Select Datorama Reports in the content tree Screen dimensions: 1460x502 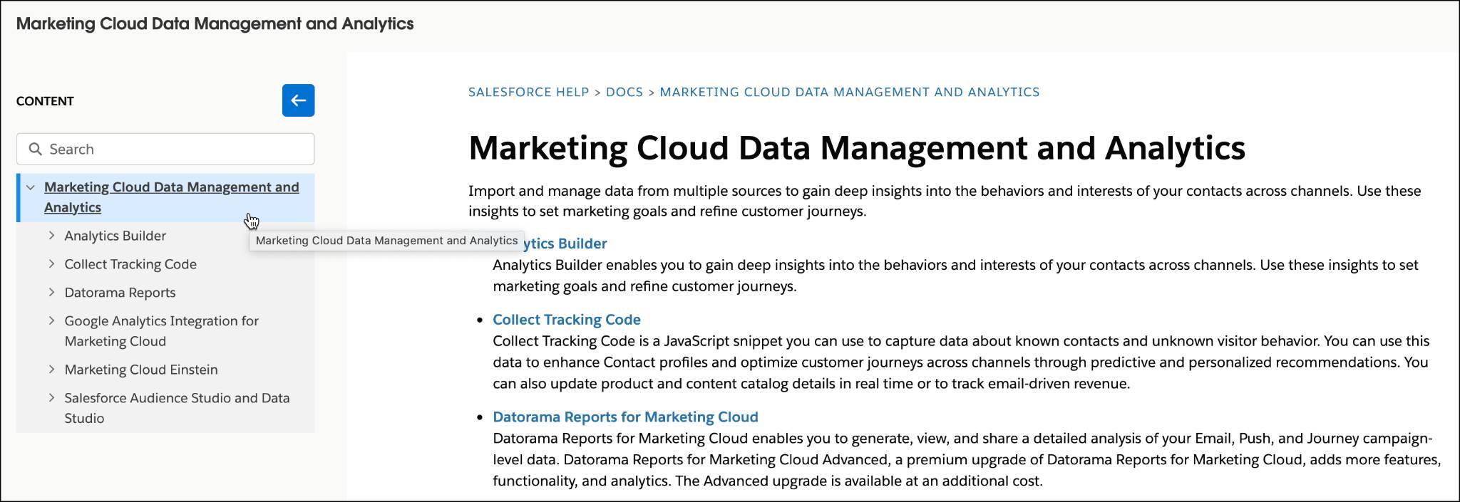pos(120,293)
